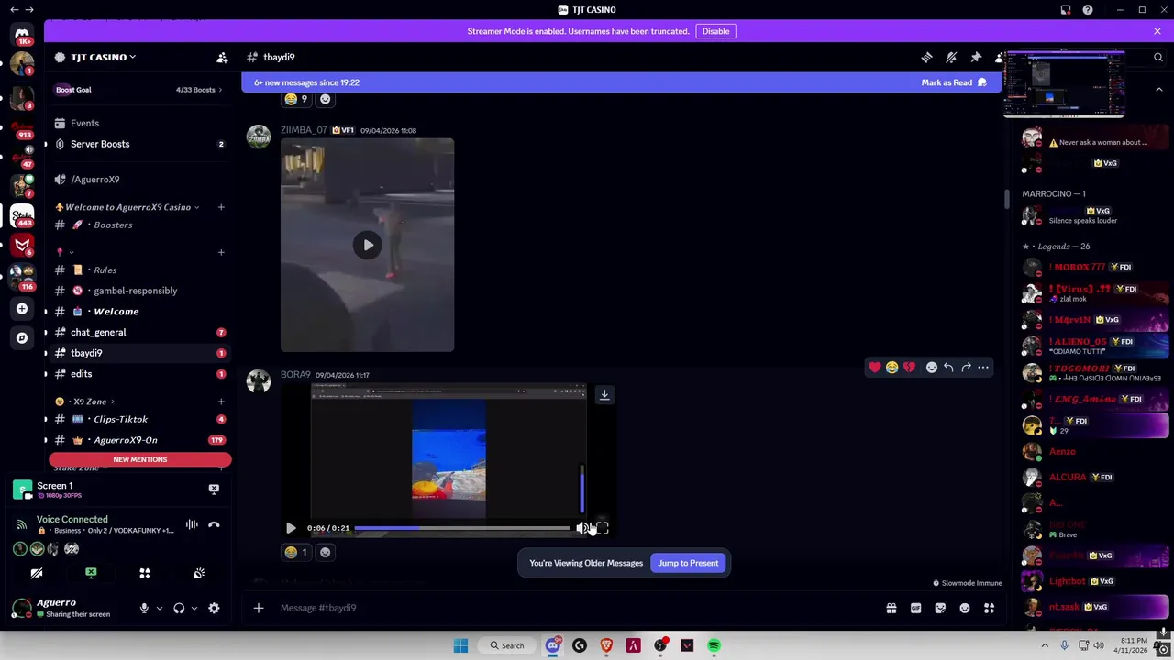Click the search magnifier in header

coord(1158,57)
